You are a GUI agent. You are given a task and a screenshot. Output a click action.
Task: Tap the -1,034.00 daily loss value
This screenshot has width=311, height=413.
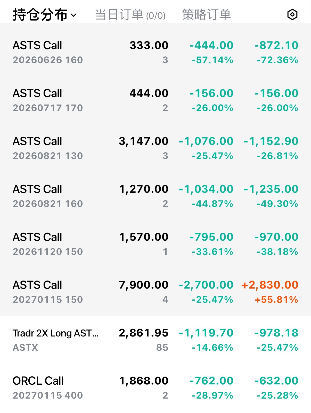(206, 189)
